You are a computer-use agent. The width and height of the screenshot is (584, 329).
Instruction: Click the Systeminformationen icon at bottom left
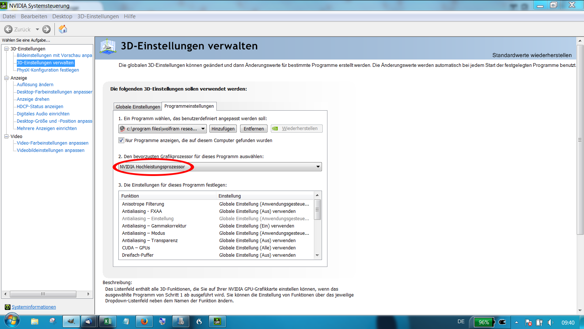[x=7, y=307]
